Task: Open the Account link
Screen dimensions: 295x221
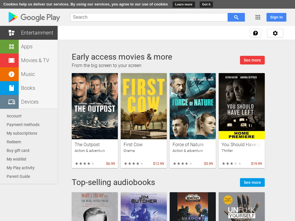Action: pyautogui.click(x=14, y=116)
